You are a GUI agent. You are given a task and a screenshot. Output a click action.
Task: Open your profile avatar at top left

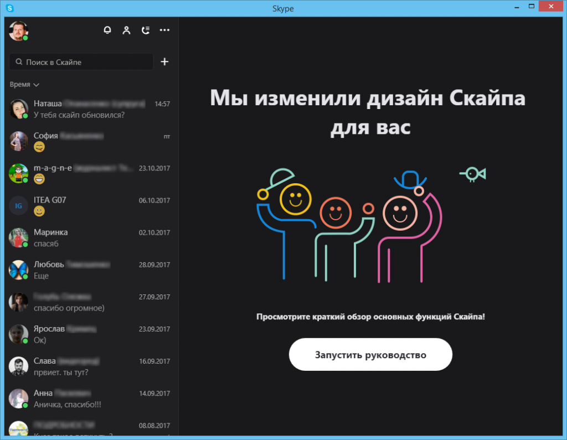click(18, 31)
